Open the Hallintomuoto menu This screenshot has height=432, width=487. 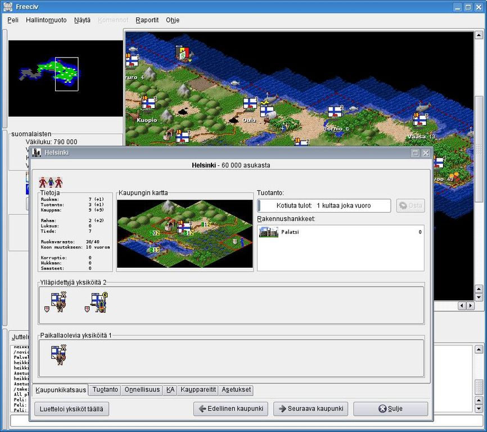point(46,20)
